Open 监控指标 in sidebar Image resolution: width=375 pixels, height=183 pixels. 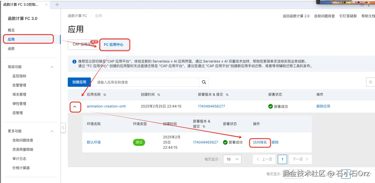pos(19,76)
